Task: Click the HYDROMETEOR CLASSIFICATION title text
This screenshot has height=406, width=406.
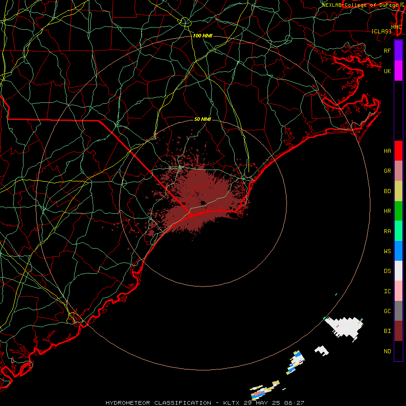Action: click(x=158, y=403)
